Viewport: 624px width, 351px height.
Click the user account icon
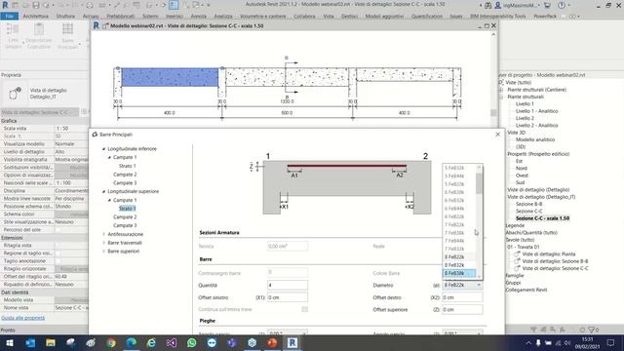(x=498, y=5)
